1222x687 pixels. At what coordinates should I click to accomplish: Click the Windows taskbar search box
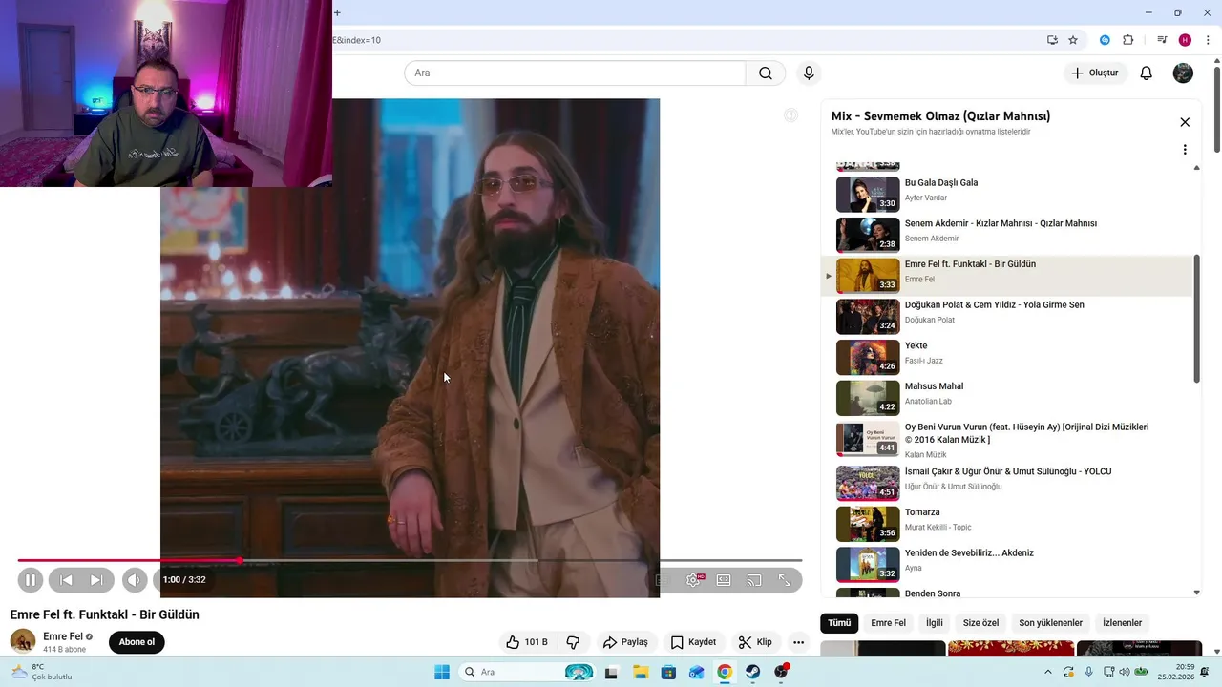pos(526,672)
